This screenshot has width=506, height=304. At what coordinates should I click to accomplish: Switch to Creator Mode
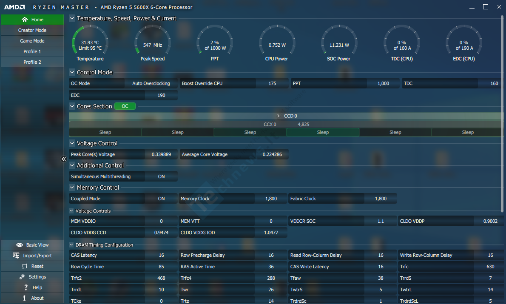[x=32, y=30]
